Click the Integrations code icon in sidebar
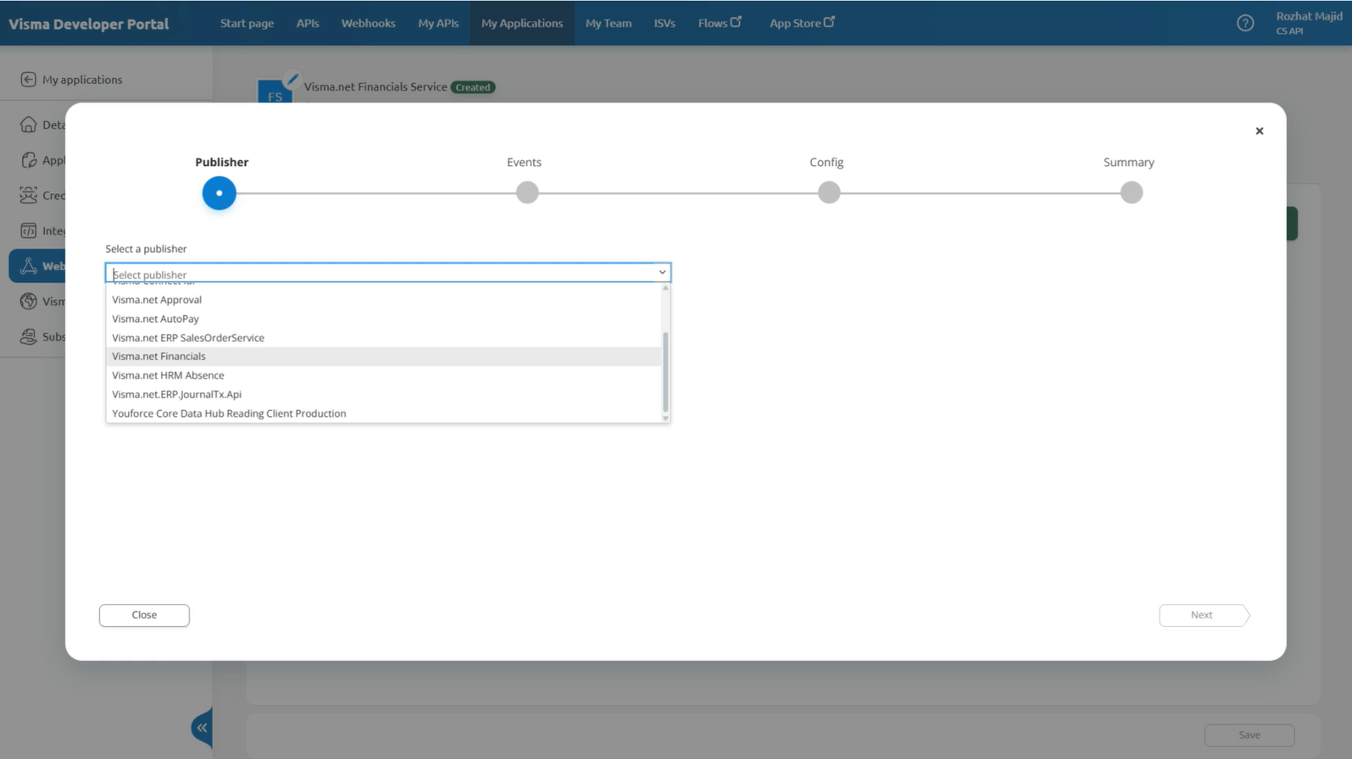 [28, 230]
